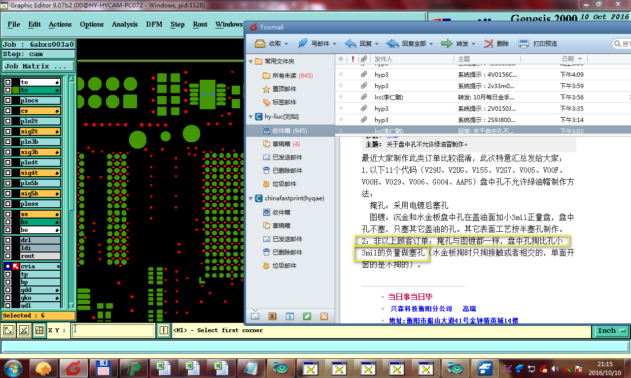
Task: Click the layer list scroll-down arrow
Action: [x=72, y=305]
